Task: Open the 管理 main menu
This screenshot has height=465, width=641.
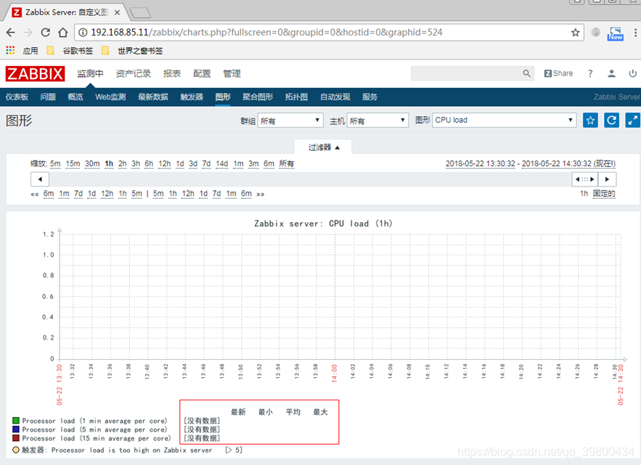Action: [x=232, y=73]
